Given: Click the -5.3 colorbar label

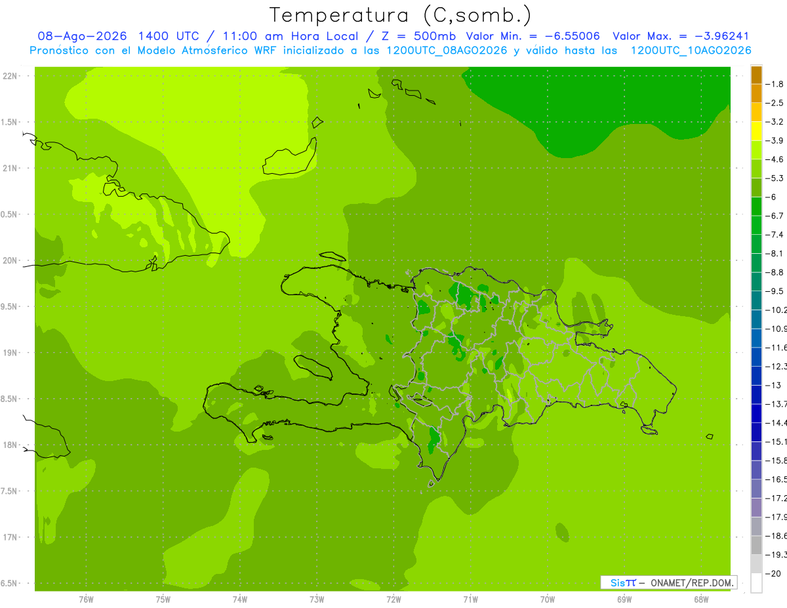Looking at the screenshot, I should 775,178.
